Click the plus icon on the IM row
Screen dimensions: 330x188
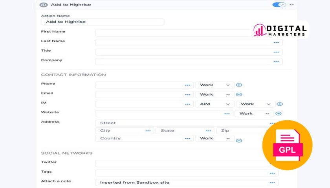(280, 104)
